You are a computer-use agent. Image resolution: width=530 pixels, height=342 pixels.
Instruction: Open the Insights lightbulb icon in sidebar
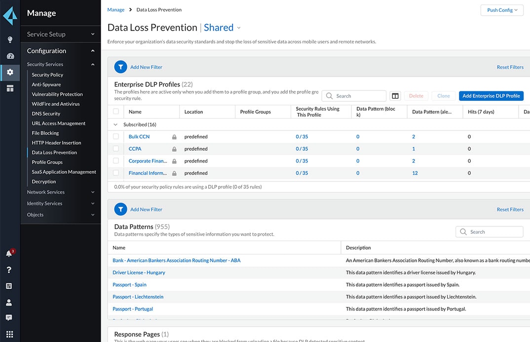[9, 40]
